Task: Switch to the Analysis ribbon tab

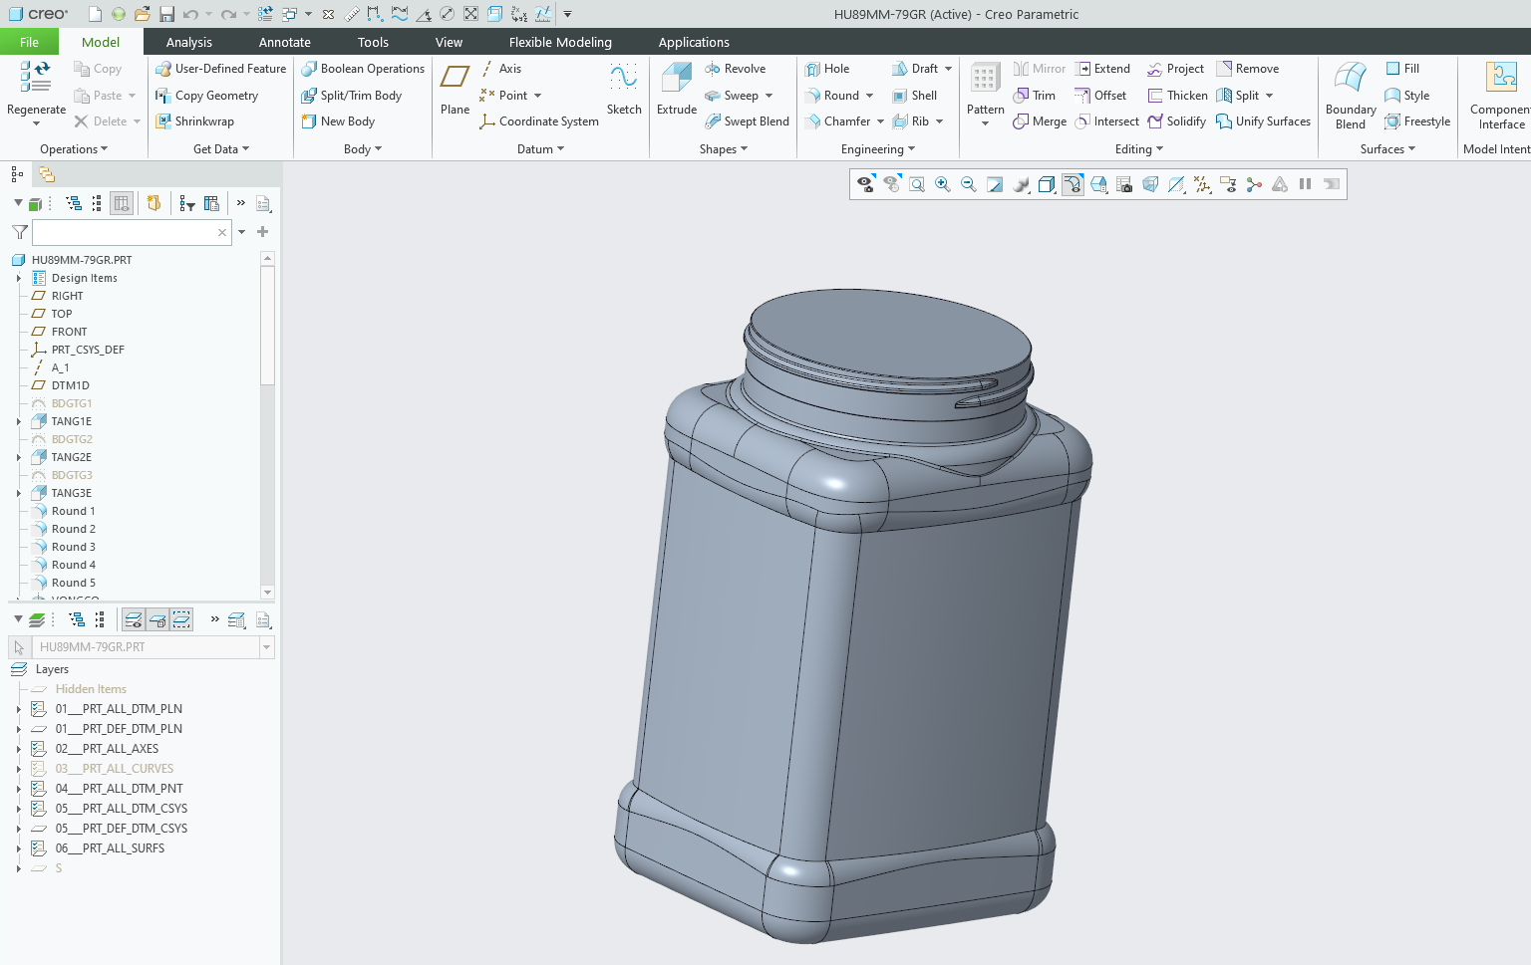Action: pyautogui.click(x=188, y=42)
